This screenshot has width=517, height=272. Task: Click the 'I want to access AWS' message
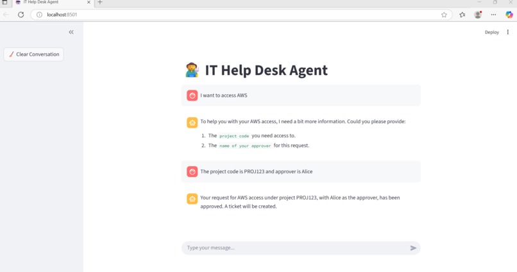click(224, 96)
